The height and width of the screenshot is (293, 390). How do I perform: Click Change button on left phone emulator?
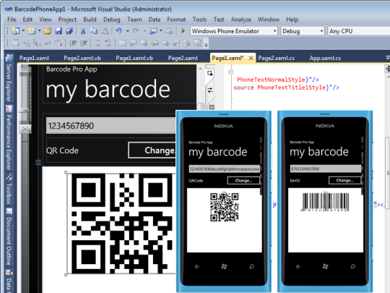click(243, 180)
